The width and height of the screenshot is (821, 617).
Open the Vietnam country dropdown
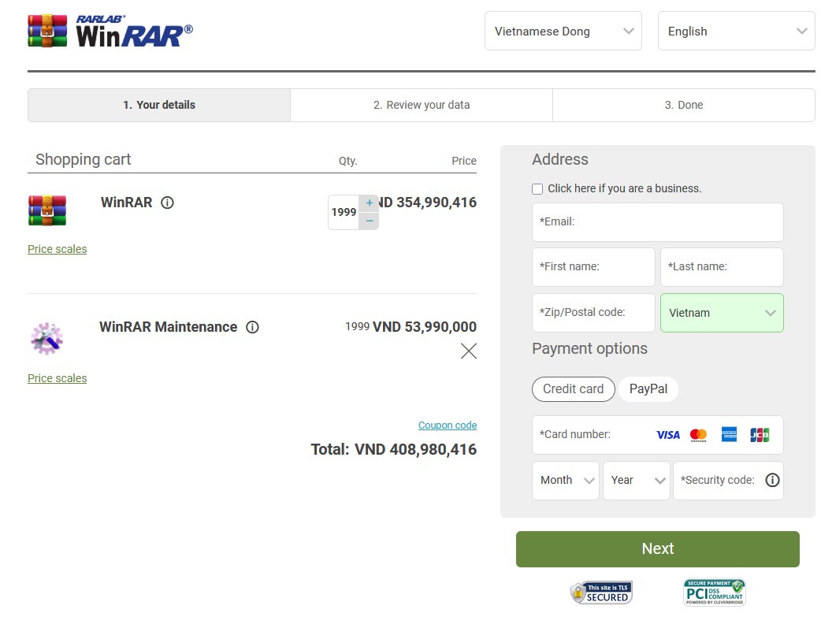coord(722,313)
